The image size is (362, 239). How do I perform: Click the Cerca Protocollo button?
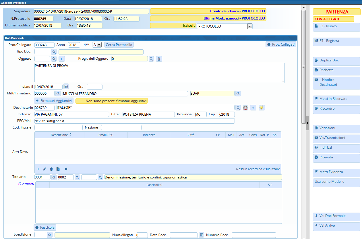click(119, 45)
